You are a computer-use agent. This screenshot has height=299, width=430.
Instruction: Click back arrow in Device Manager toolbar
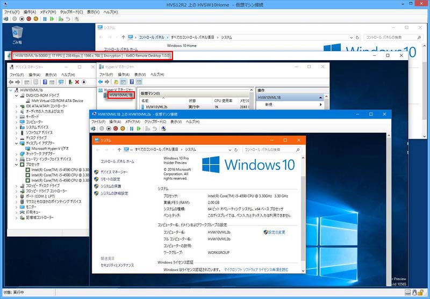[11, 82]
